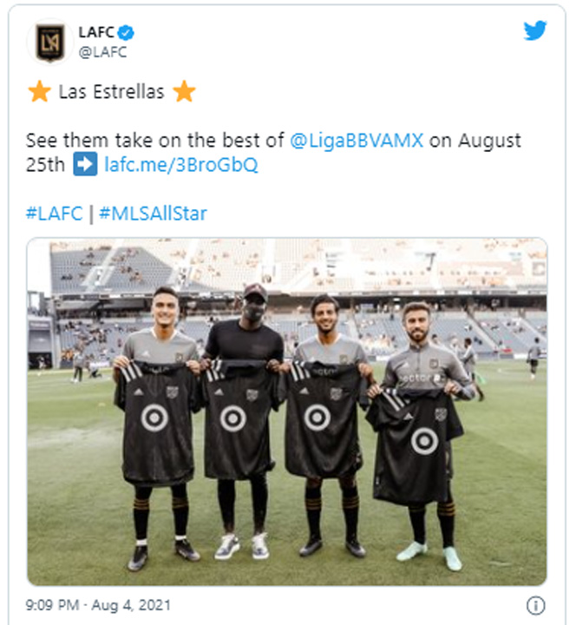Open the #LAFC hashtag

55,214
